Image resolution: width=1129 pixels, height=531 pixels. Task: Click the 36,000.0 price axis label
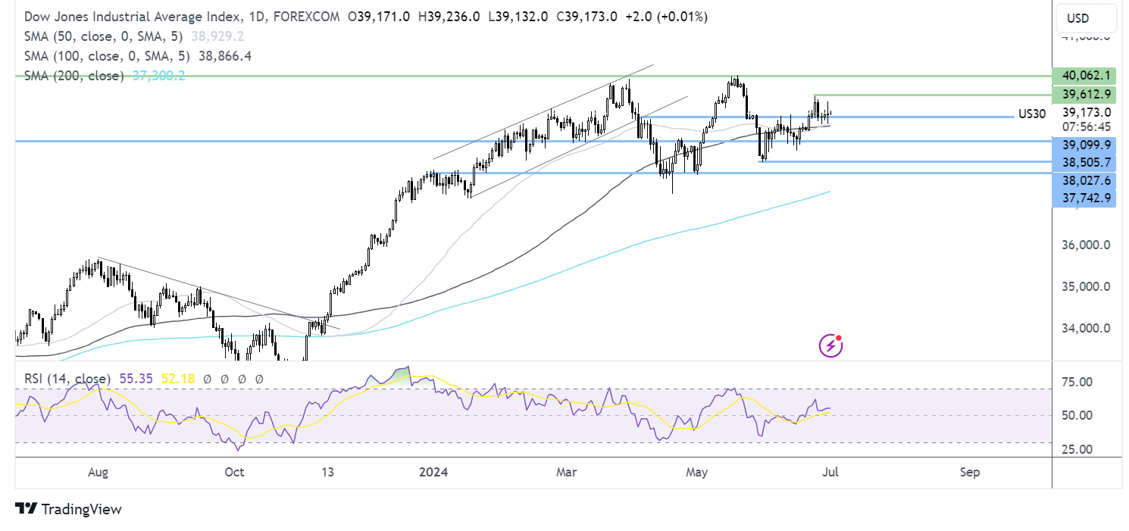(x=1086, y=245)
